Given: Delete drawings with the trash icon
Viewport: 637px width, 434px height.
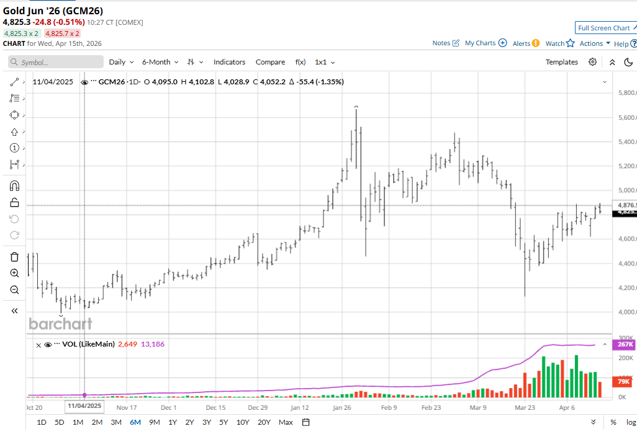Looking at the screenshot, I should 14,257.
